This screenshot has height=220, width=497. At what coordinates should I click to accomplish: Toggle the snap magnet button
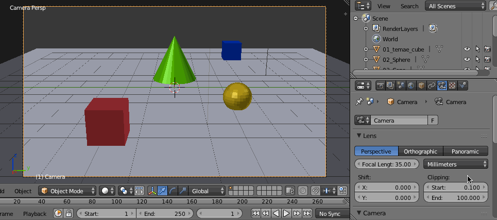(x=315, y=191)
